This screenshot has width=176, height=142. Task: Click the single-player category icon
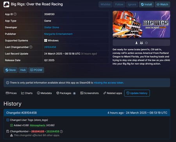(x=136, y=43)
